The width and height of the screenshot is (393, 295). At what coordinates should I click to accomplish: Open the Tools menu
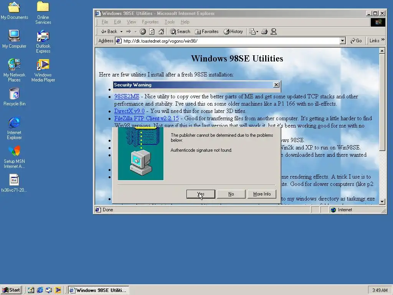(170, 22)
